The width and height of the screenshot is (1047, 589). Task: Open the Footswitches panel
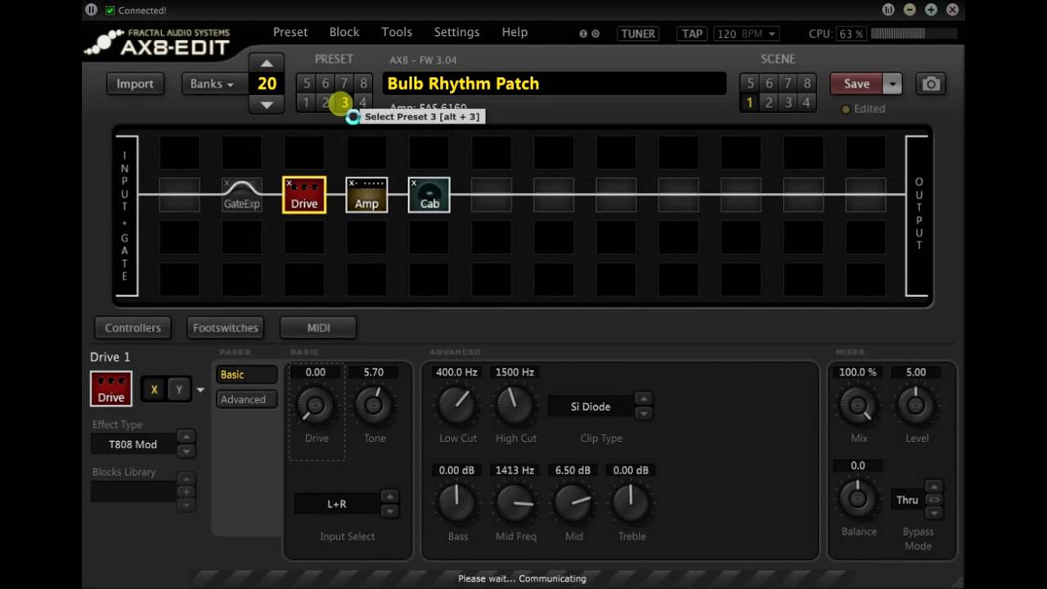coord(226,327)
